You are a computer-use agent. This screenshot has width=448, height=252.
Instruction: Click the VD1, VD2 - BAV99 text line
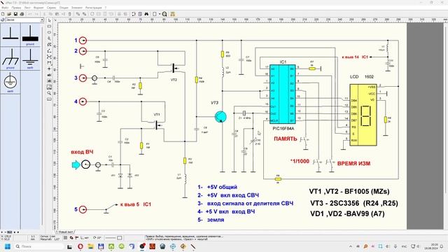click(x=347, y=213)
